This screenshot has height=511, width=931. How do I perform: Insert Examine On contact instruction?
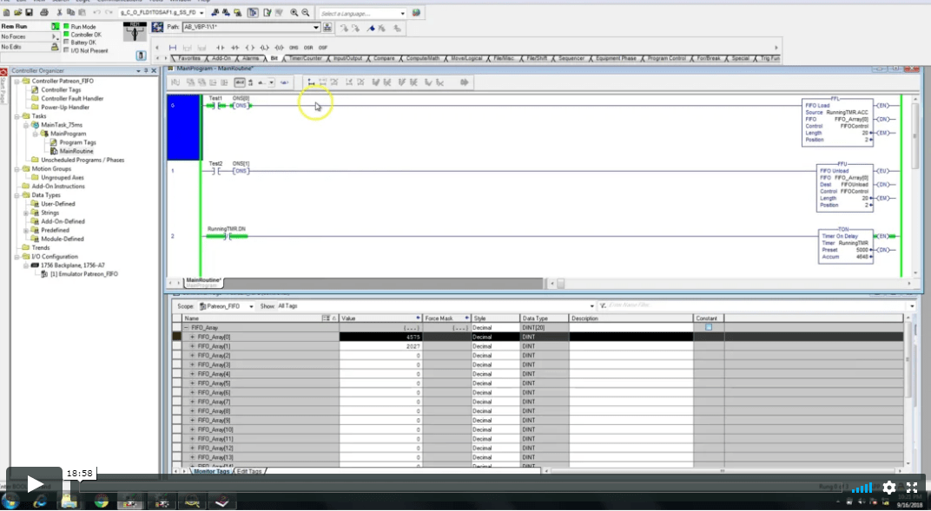tap(221, 48)
